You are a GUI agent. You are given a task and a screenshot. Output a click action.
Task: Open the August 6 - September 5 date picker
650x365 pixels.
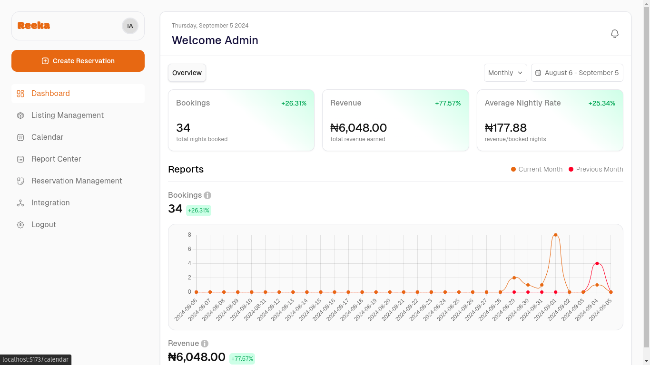point(577,73)
